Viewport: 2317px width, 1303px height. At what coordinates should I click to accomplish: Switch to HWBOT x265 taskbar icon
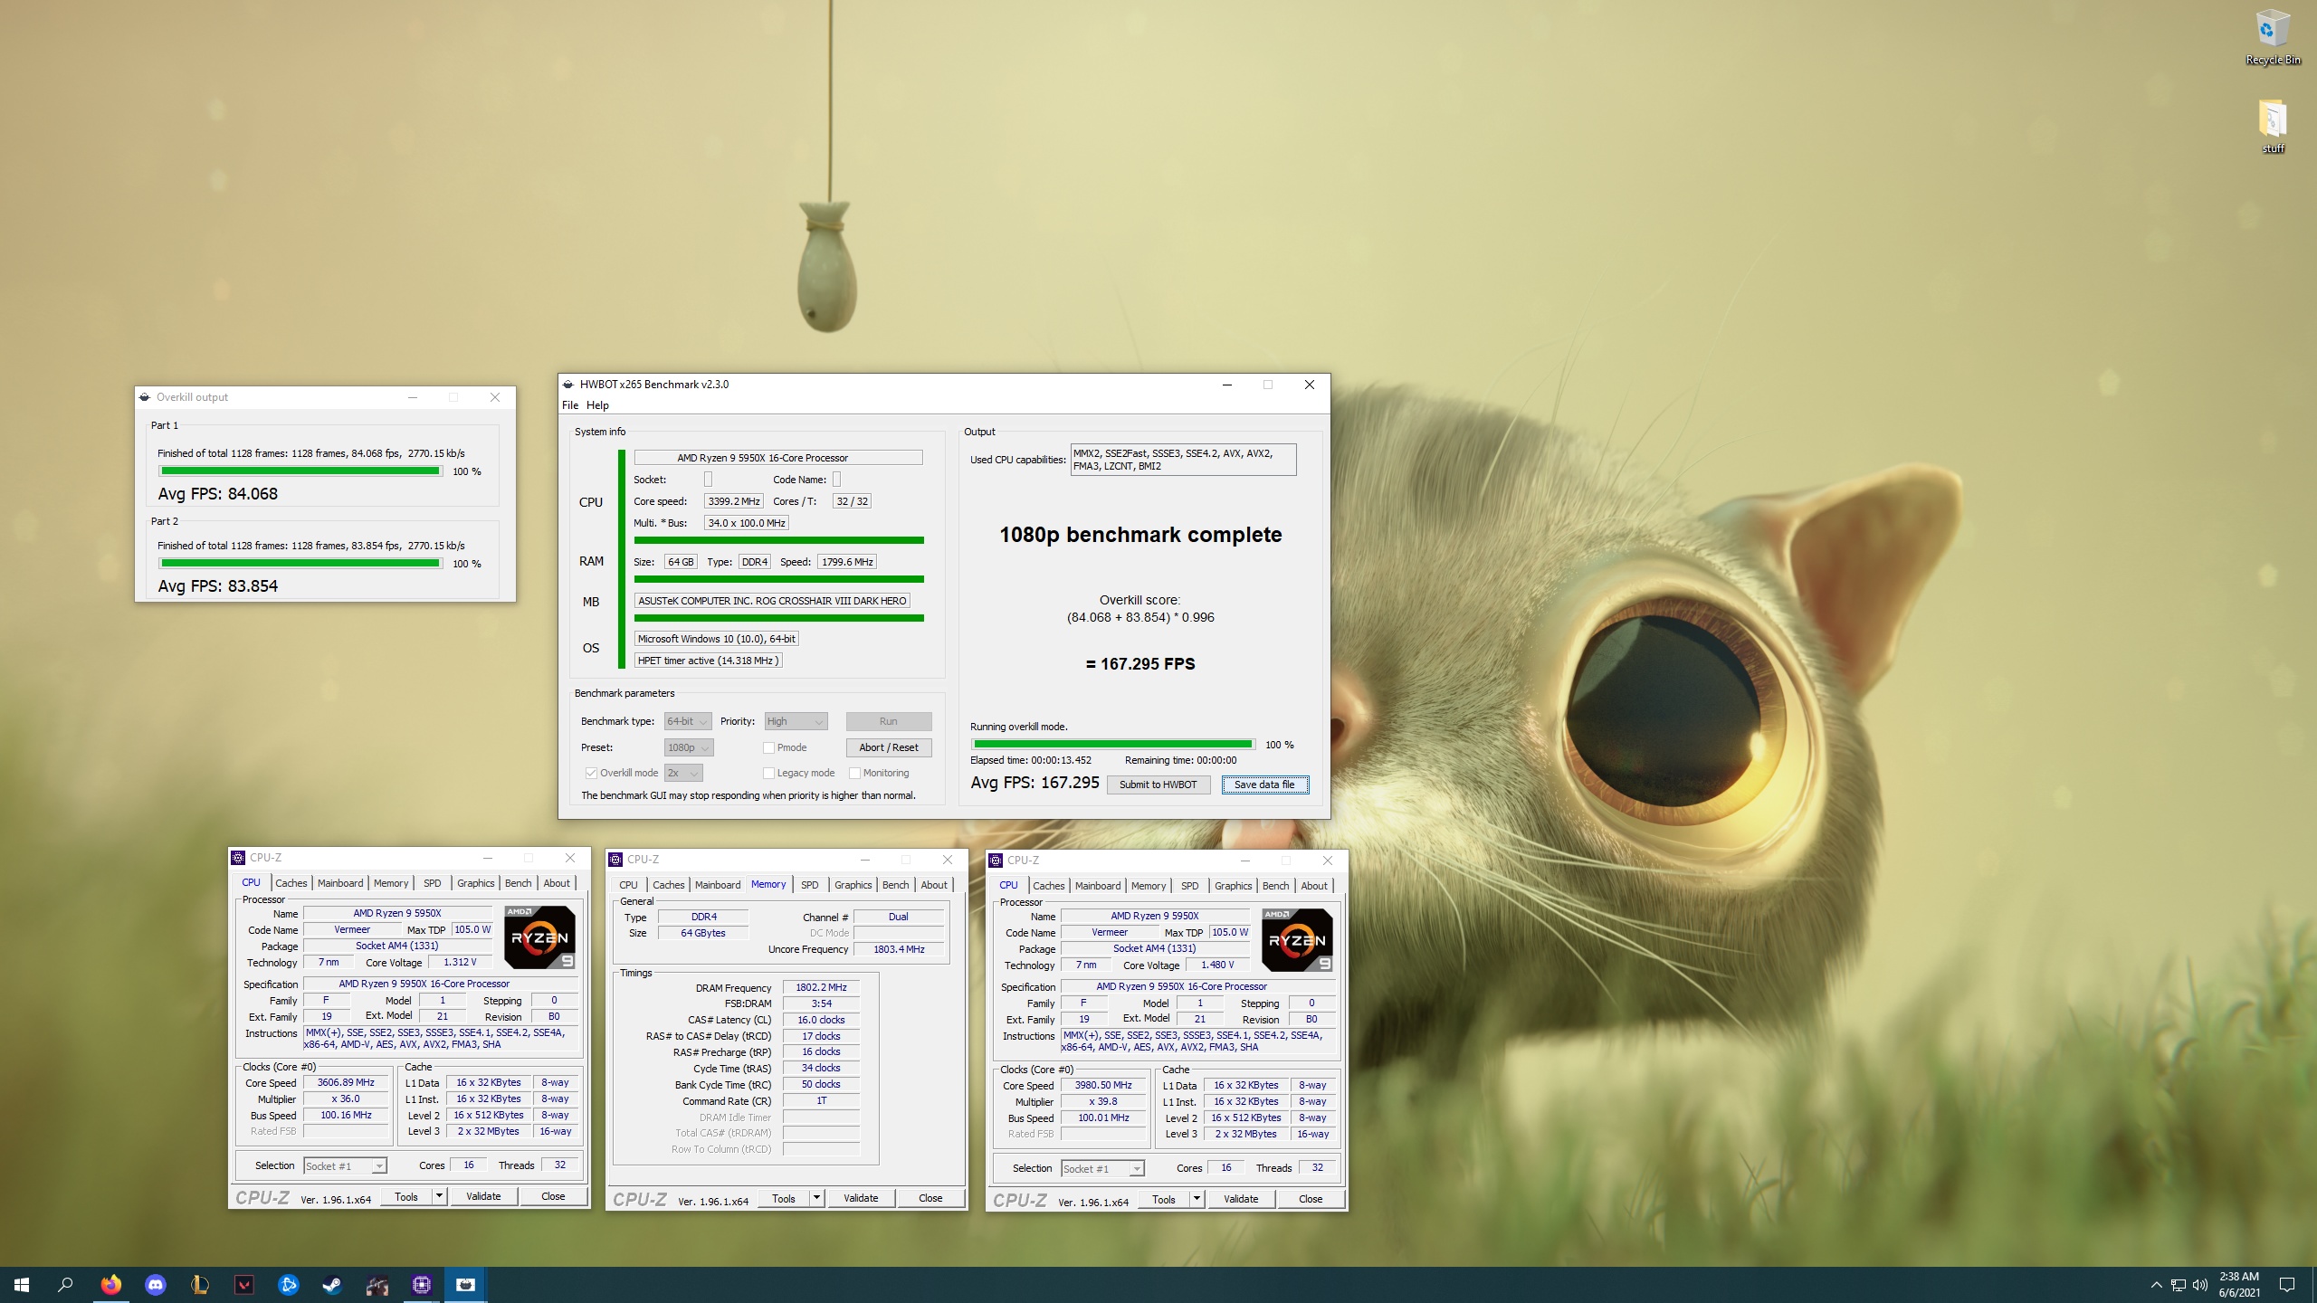tap(466, 1284)
